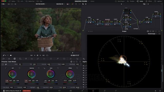164x92 pixels.
Task: Show the Media Pool panel
Action: click(x=30, y=1)
